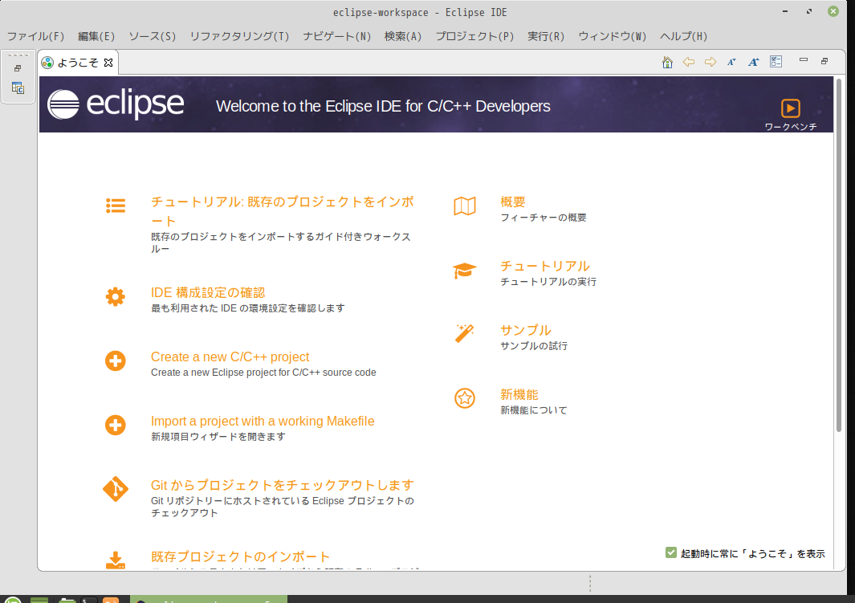
Task: Open the 実行(R) menu
Action: tap(546, 36)
